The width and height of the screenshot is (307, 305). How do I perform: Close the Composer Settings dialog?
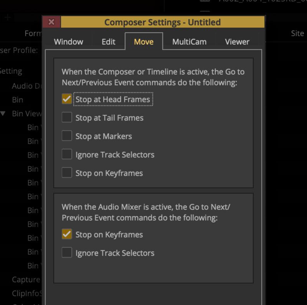coord(51,22)
